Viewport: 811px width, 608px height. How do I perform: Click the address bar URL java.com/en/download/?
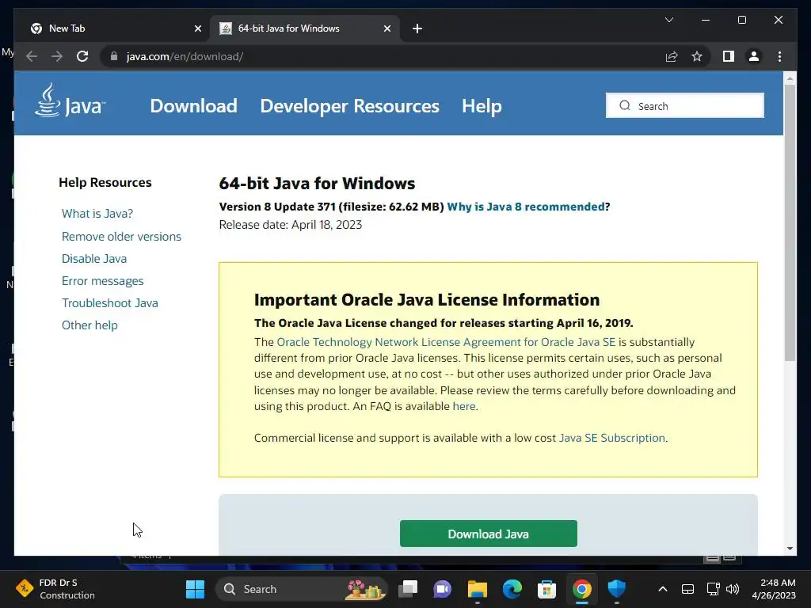(x=185, y=56)
